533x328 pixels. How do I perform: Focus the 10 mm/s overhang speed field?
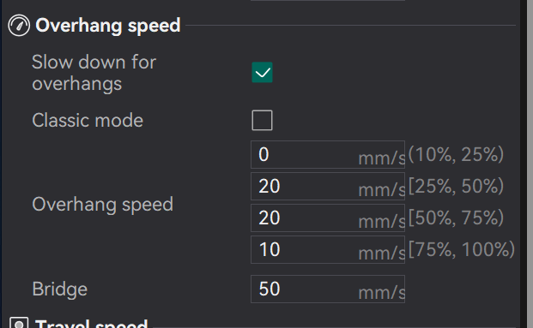point(328,250)
